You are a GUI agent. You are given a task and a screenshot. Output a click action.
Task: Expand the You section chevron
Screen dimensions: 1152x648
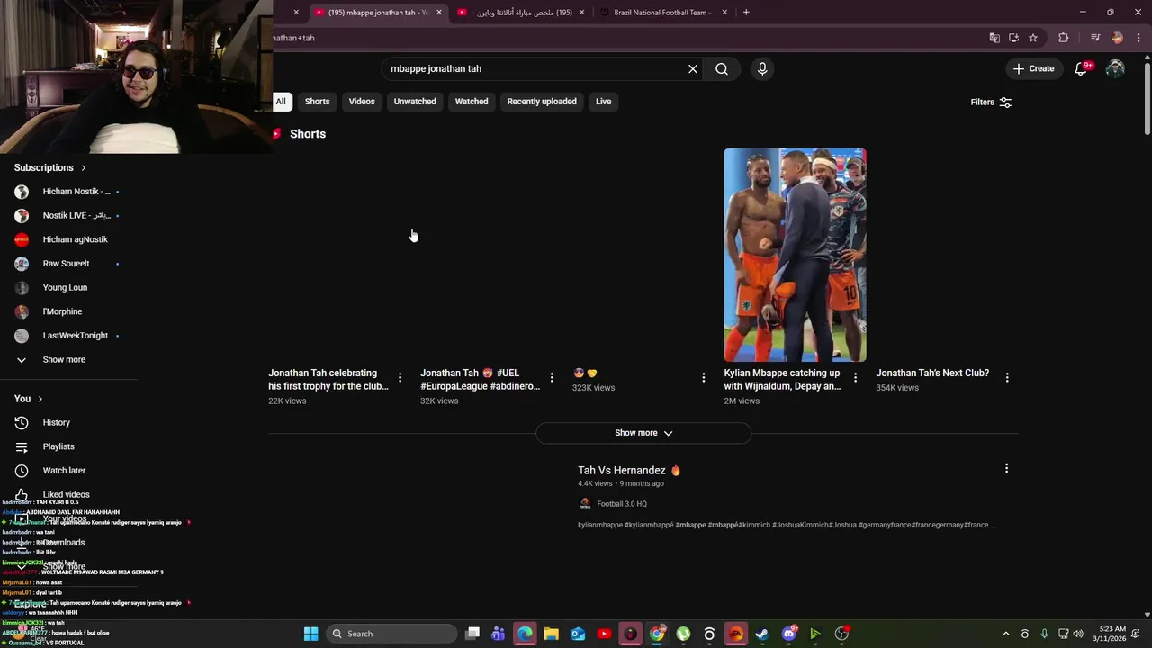pos(40,399)
